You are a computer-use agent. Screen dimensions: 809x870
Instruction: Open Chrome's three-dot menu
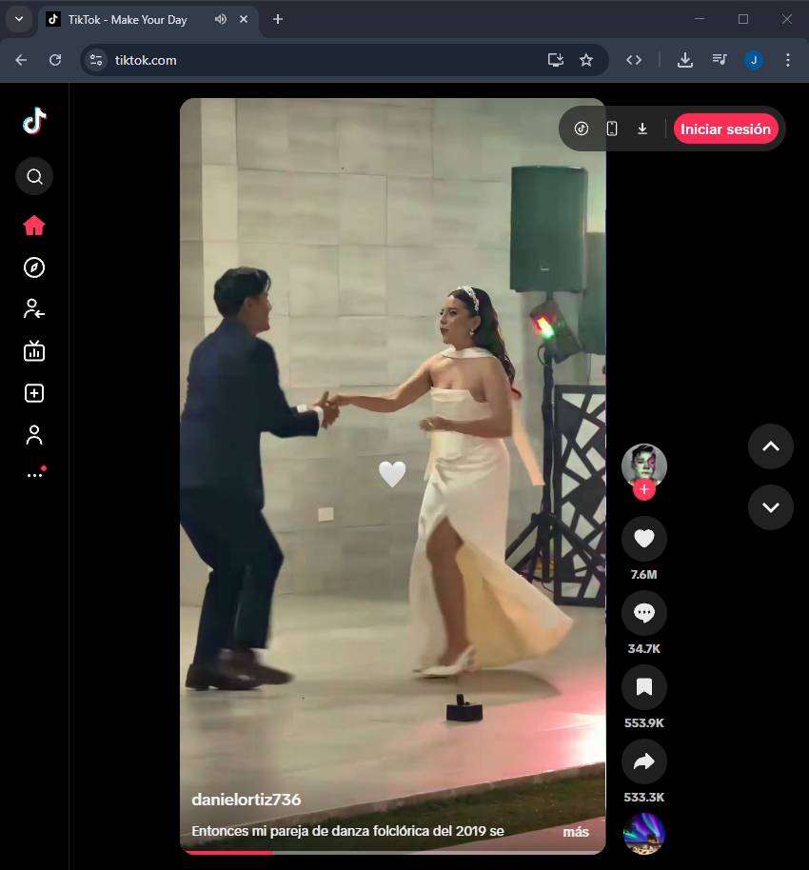click(787, 60)
